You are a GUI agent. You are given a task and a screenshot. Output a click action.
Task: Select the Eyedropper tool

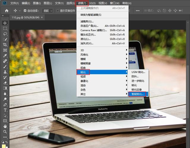[x=5, y=56]
